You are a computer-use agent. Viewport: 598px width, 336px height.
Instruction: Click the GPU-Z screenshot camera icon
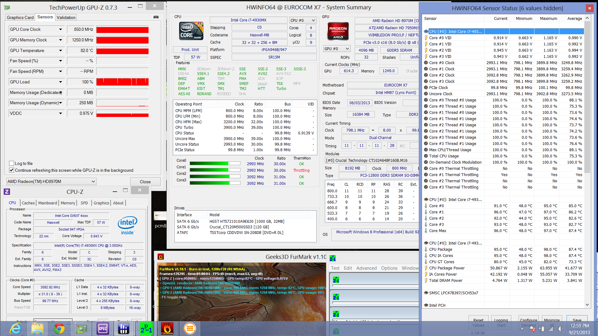156,17
